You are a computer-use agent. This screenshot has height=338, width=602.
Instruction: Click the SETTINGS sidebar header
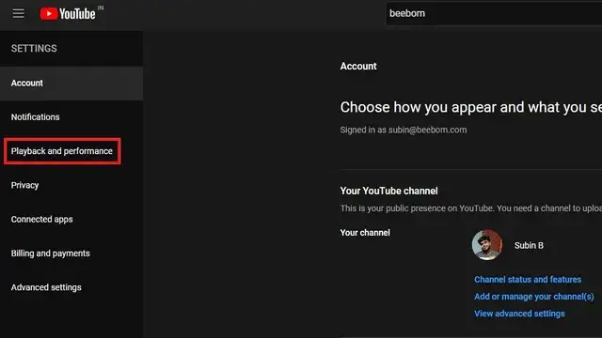pos(34,48)
